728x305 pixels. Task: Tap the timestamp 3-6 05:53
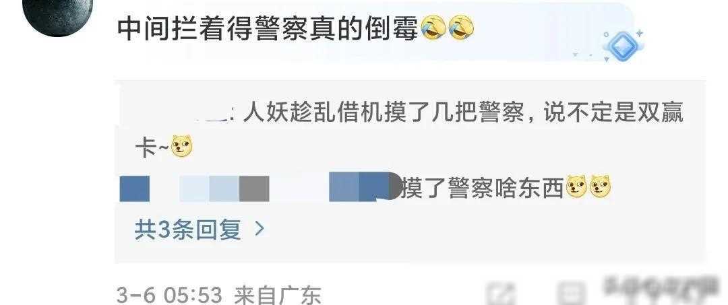(169, 295)
